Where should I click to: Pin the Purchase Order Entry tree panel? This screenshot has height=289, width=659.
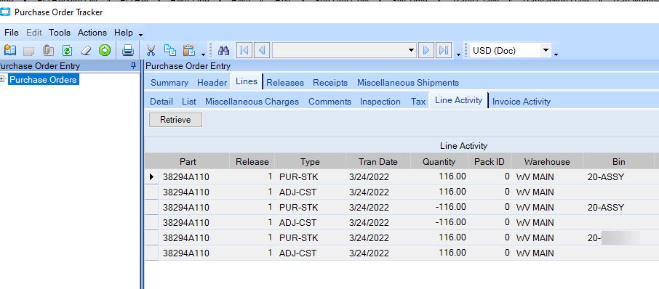tap(133, 66)
